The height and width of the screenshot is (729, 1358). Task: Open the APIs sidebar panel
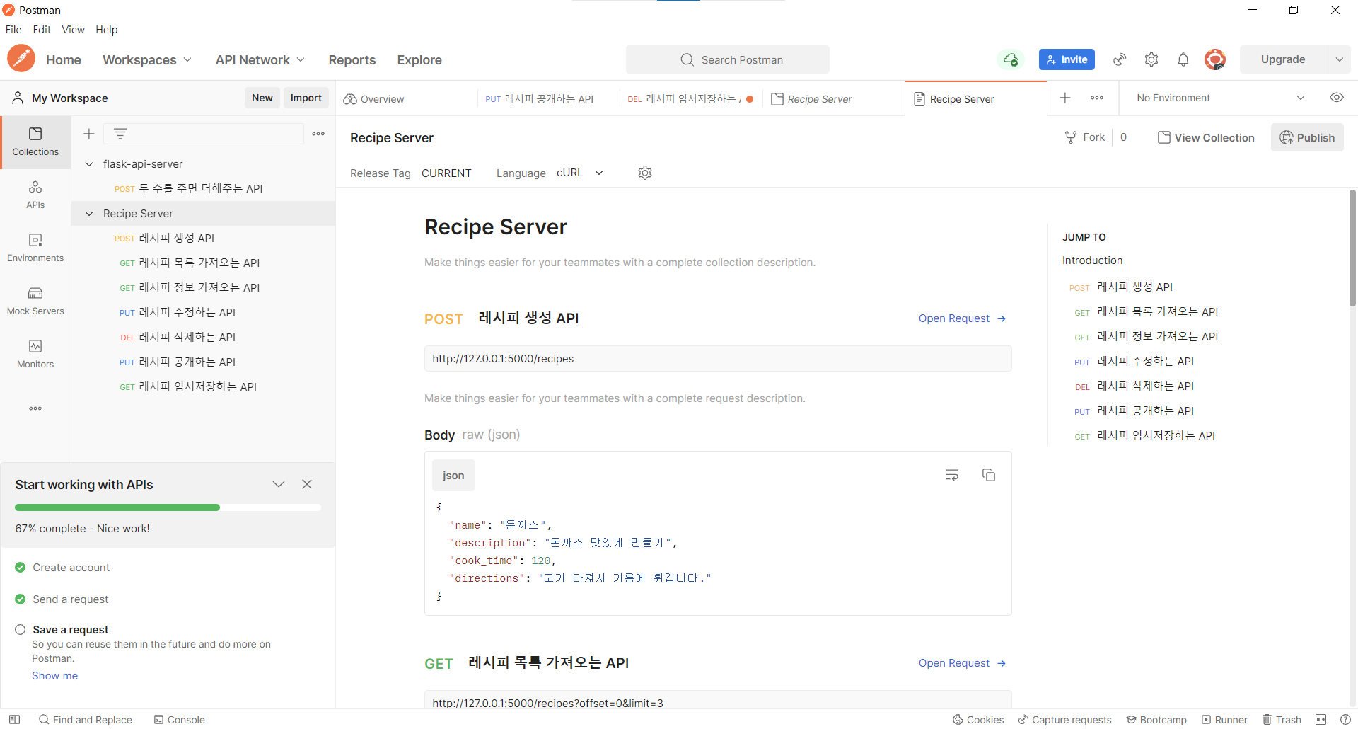click(x=35, y=195)
